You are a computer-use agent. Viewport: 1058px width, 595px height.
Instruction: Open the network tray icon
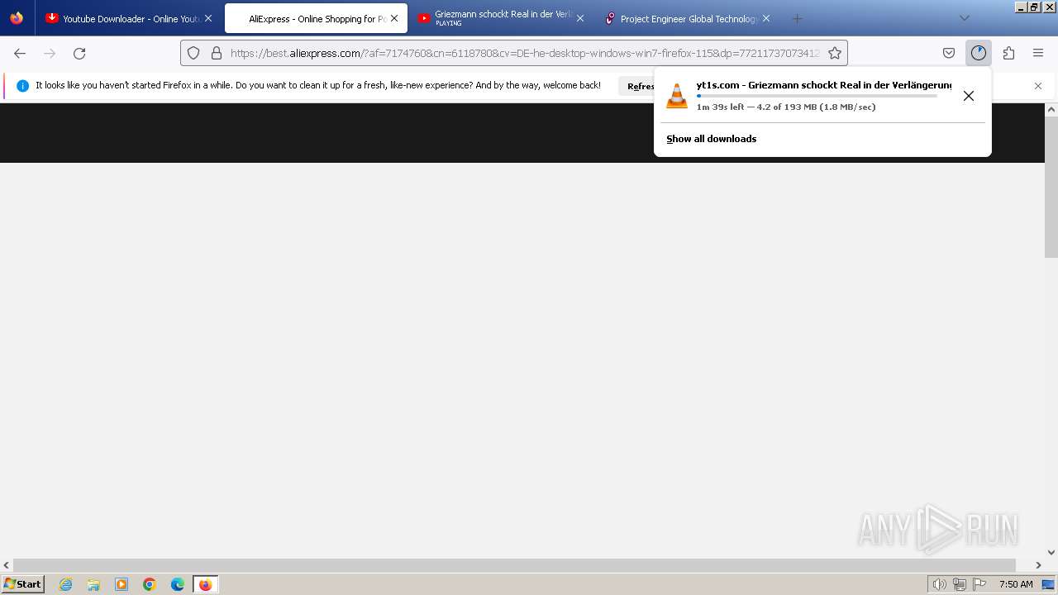click(960, 584)
